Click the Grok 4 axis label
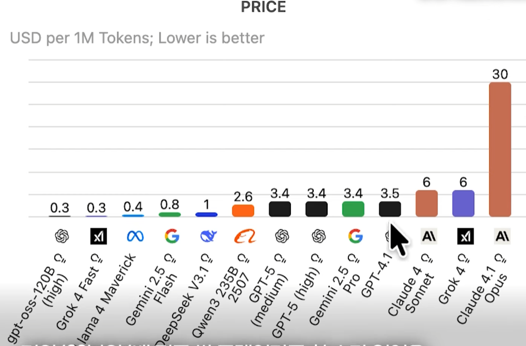The height and width of the screenshot is (346, 526). tap(452, 280)
